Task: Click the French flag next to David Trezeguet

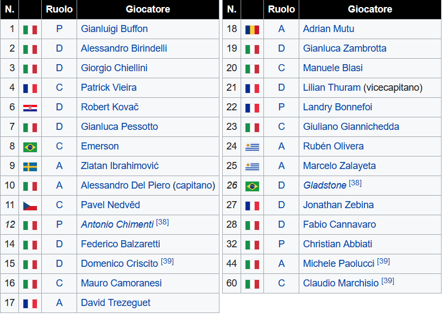Action: [x=30, y=304]
